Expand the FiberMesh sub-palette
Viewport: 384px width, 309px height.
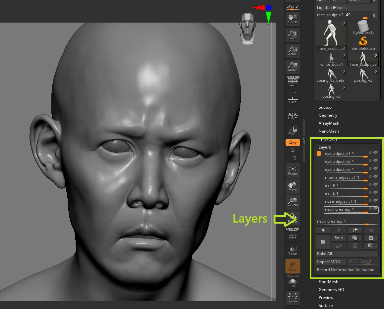click(328, 282)
